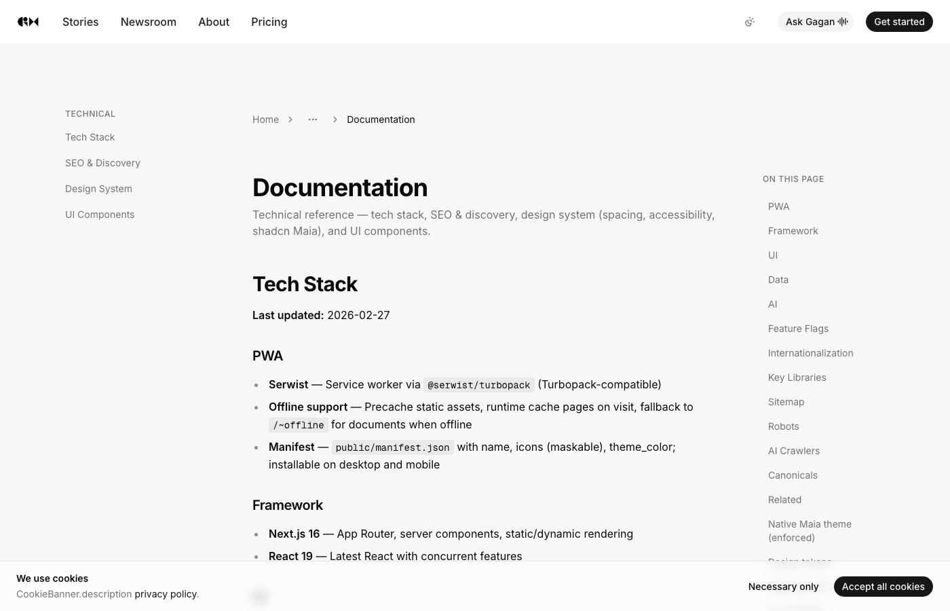Select SEO & Discovery in the Technical sidebar
The height and width of the screenshot is (611, 950).
[102, 163]
